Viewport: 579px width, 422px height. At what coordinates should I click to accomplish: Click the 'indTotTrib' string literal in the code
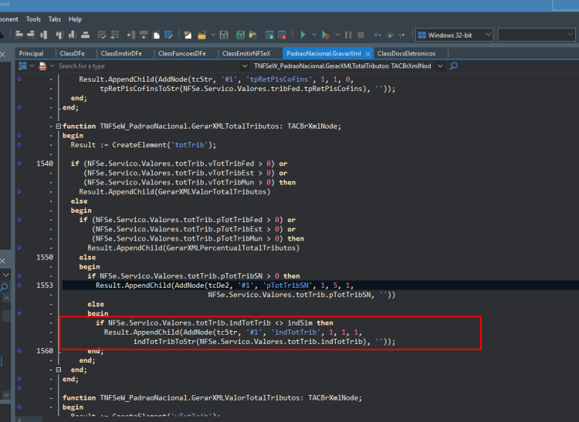(x=296, y=332)
